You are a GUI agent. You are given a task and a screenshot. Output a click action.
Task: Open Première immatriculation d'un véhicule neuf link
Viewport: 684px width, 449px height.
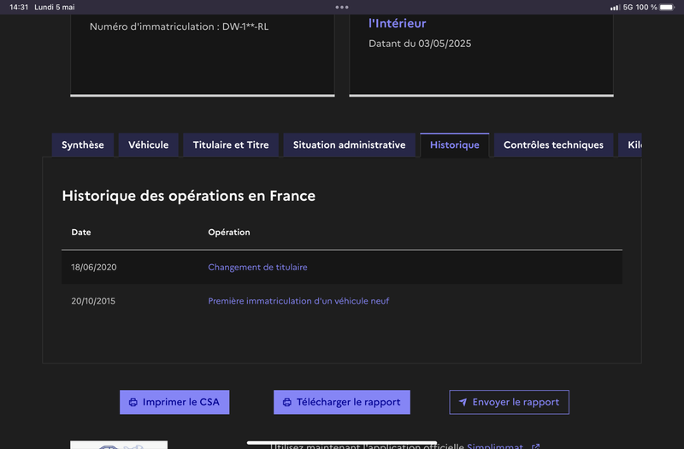pyautogui.click(x=298, y=301)
